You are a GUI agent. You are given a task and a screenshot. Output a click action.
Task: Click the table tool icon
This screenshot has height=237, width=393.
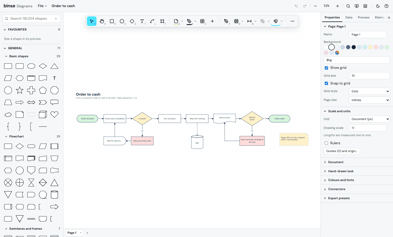(202, 21)
